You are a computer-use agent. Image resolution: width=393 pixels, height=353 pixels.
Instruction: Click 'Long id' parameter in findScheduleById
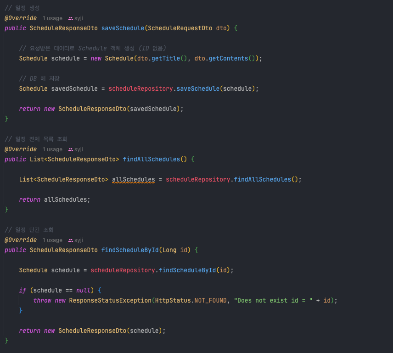pyautogui.click(x=175, y=250)
